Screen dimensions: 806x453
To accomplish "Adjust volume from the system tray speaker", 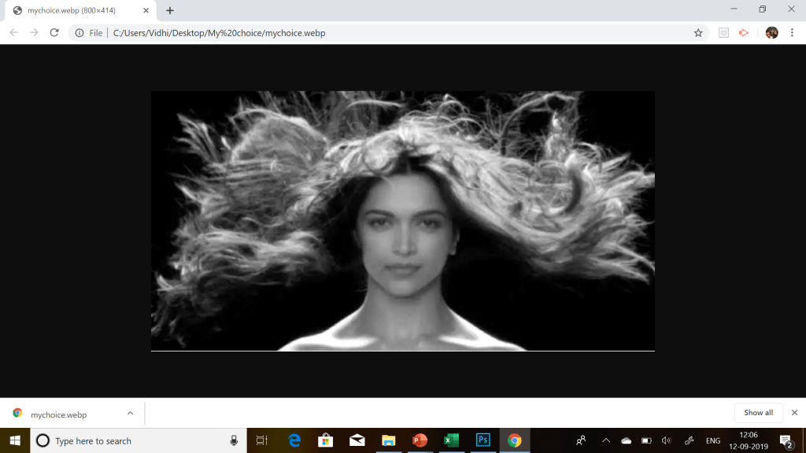I will pos(667,440).
